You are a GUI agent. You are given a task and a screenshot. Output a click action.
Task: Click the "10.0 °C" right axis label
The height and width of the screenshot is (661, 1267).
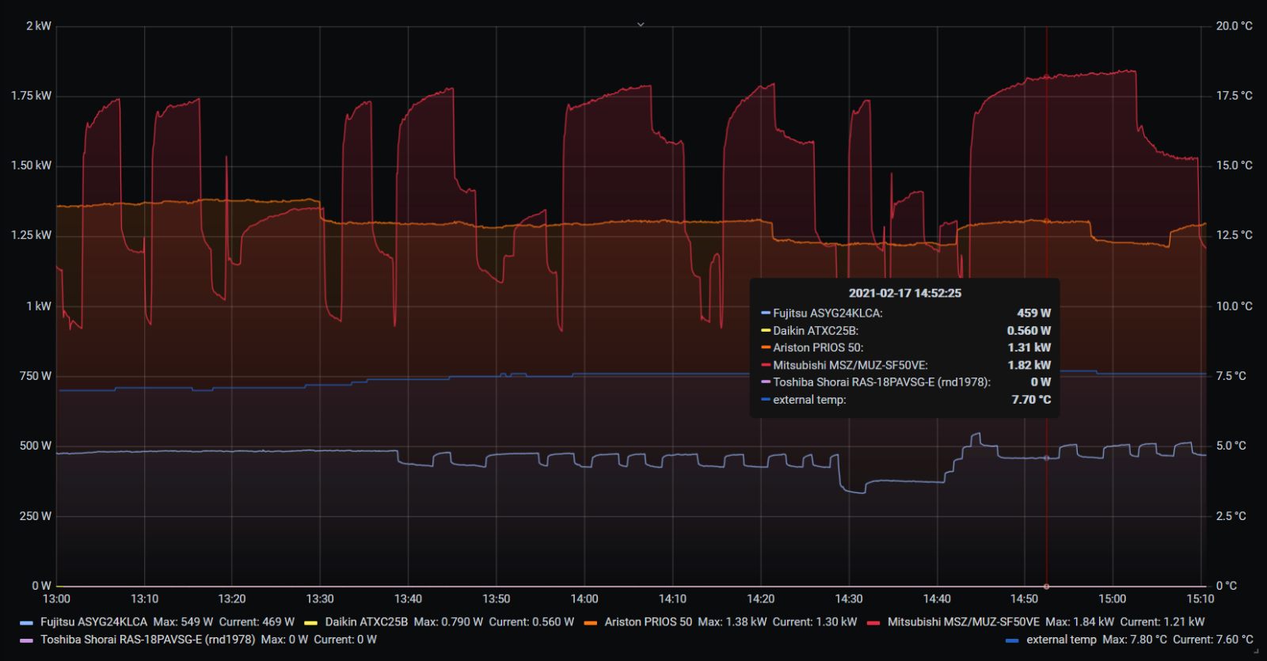click(x=1235, y=306)
